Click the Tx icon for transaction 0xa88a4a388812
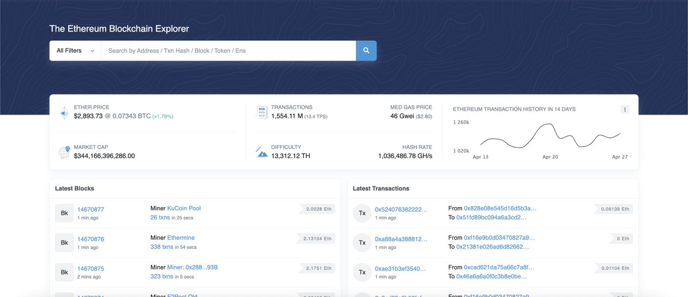 pos(362,243)
